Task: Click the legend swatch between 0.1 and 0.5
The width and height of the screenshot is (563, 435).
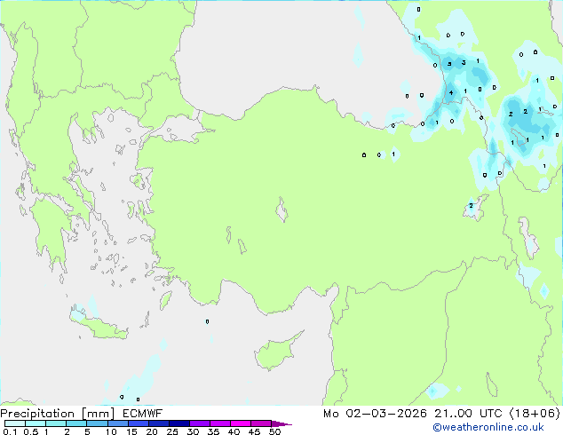Action: pos(15,423)
